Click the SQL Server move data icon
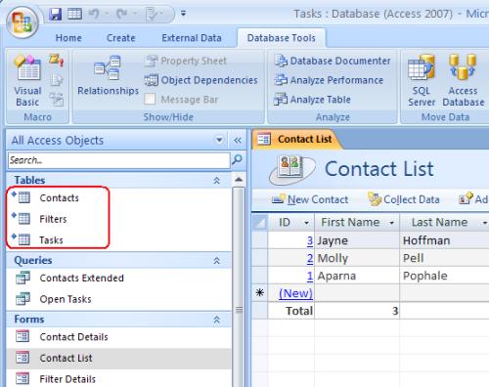Image resolution: width=489 pixels, height=387 pixels. pyautogui.click(x=422, y=80)
